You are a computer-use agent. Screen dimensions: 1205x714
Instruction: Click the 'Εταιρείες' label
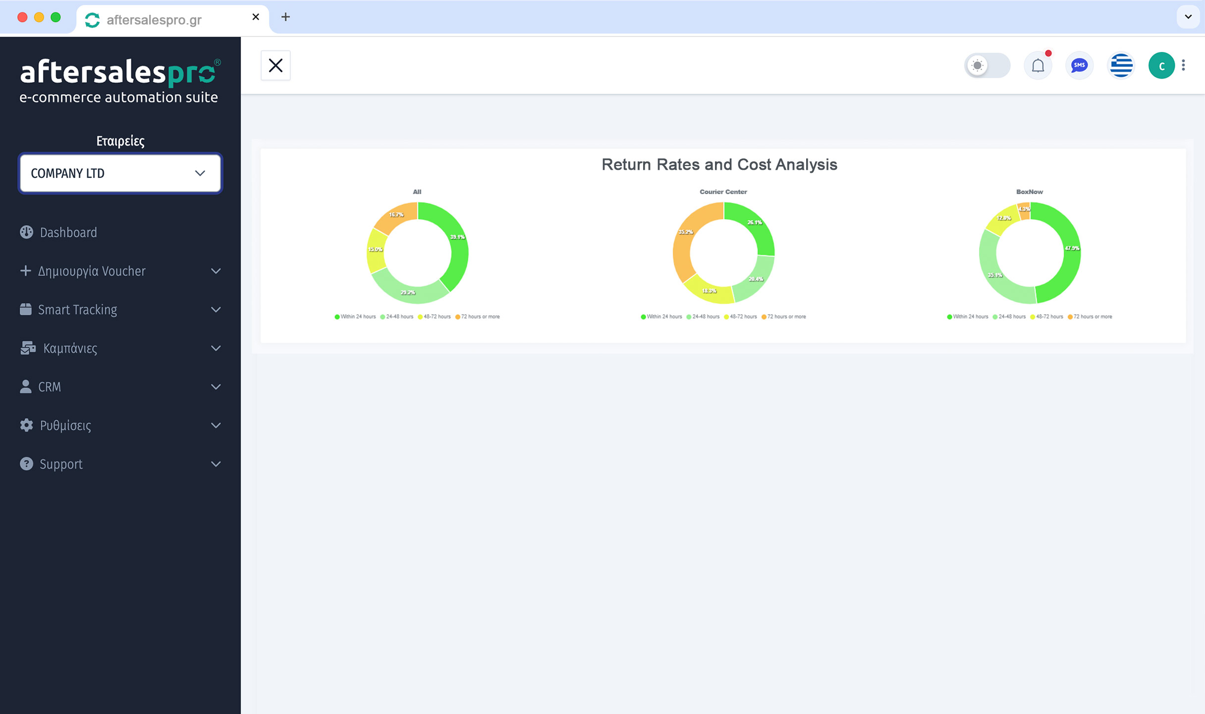point(120,141)
